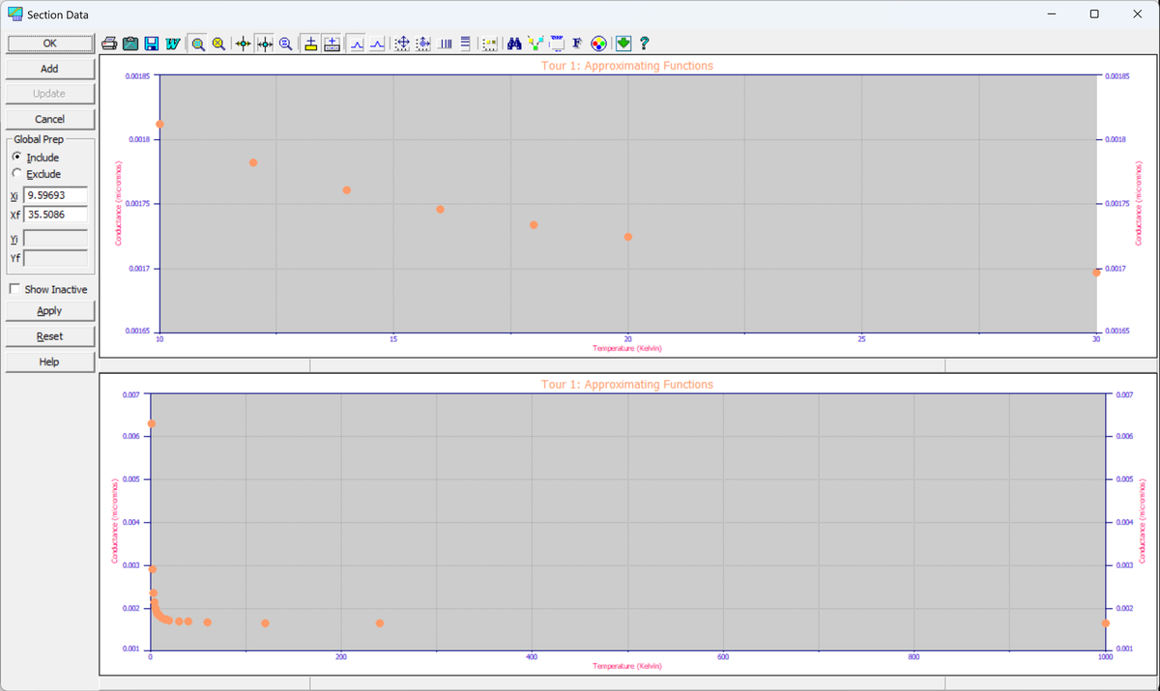The width and height of the screenshot is (1160, 691).
Task: Click the branching yellow-green nodes icon
Action: pyautogui.click(x=536, y=43)
